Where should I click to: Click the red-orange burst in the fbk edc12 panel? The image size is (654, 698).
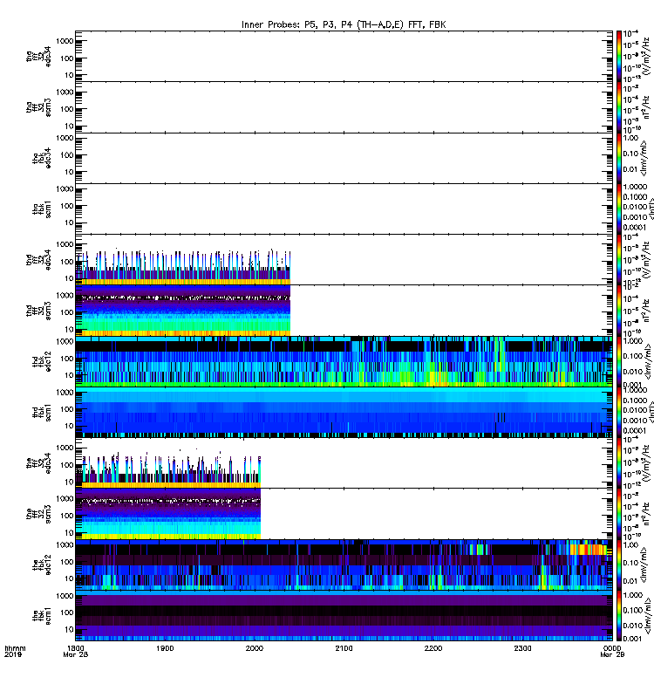coord(588,550)
